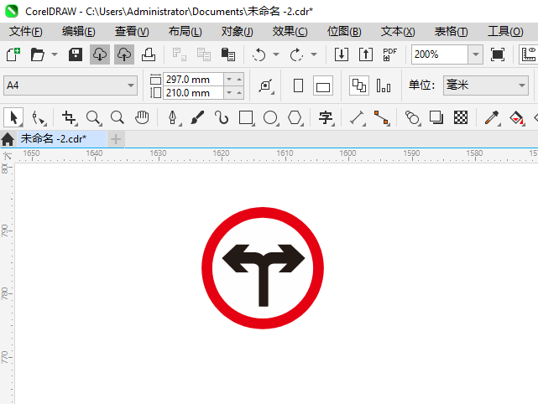Open the 效果(C) menu

click(290, 32)
